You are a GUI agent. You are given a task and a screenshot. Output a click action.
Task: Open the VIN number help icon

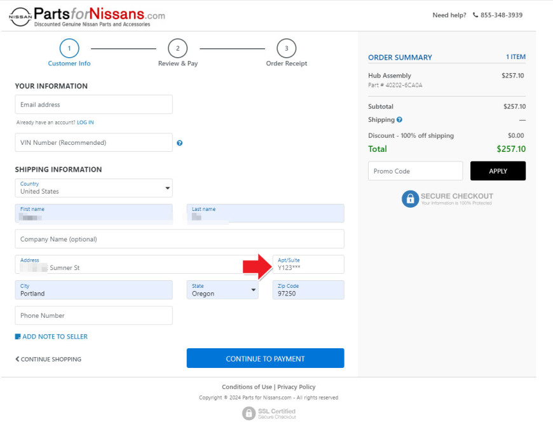click(x=179, y=143)
